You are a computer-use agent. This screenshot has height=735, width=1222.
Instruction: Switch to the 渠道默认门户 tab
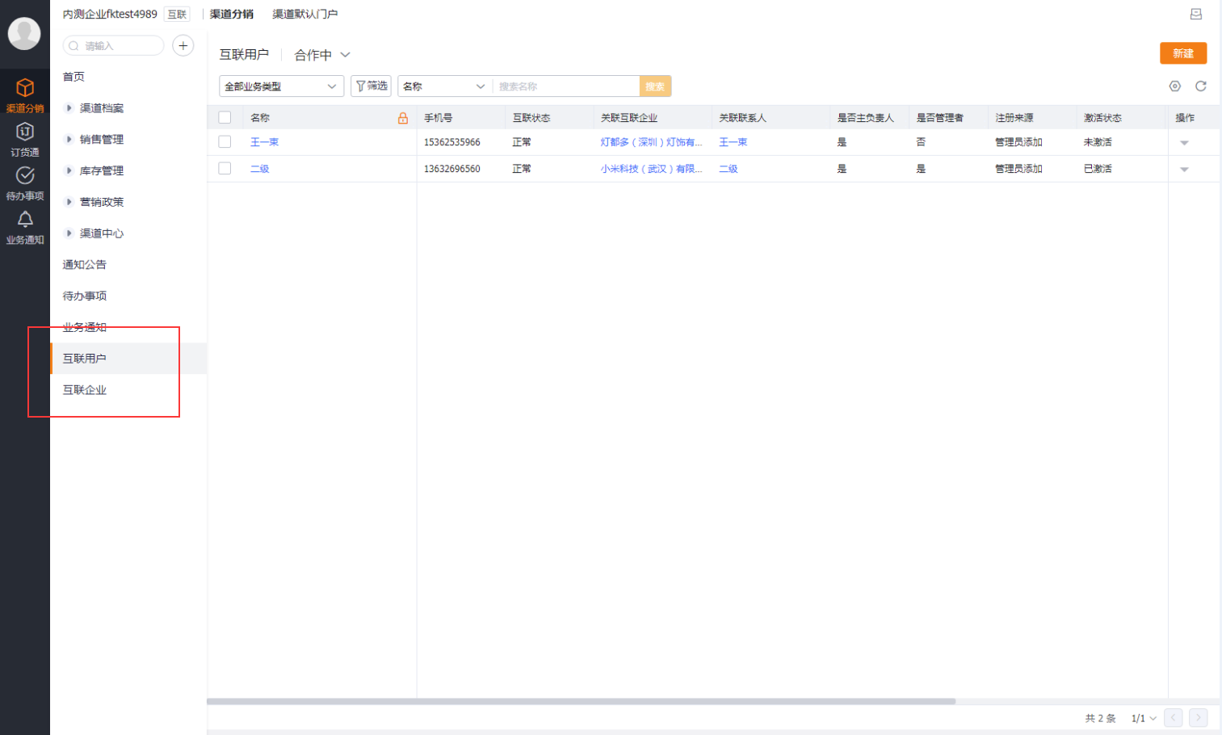[304, 14]
